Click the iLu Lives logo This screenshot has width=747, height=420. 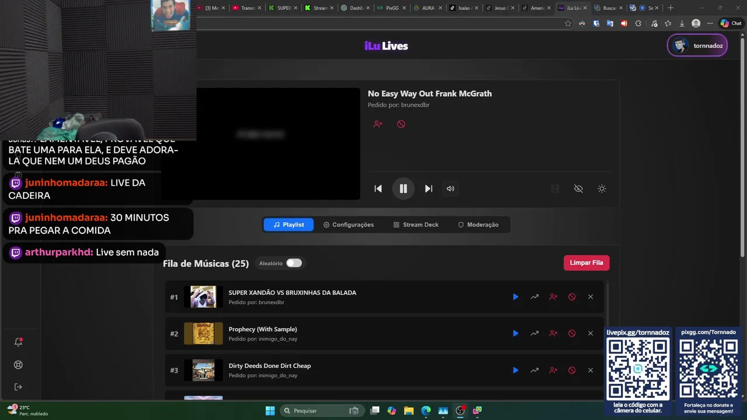tap(386, 46)
